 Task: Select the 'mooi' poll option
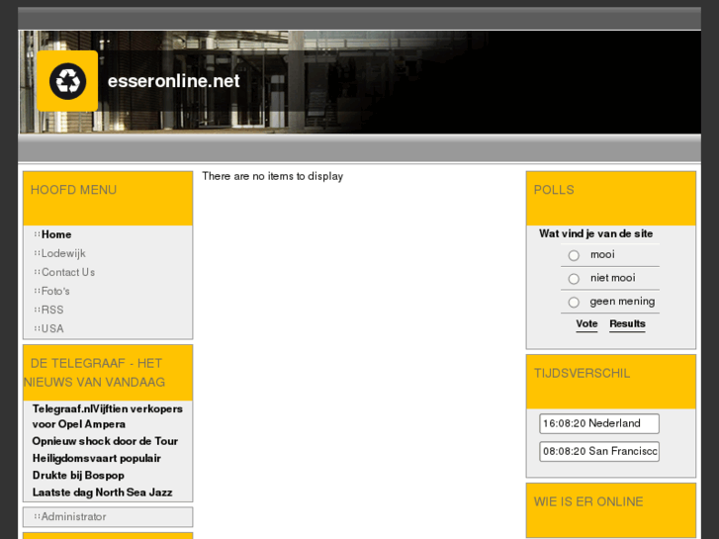(574, 255)
